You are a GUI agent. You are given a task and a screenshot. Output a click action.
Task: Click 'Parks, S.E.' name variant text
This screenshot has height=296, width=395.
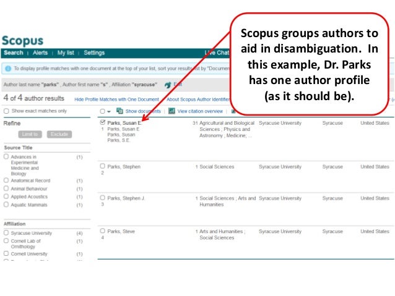118,140
